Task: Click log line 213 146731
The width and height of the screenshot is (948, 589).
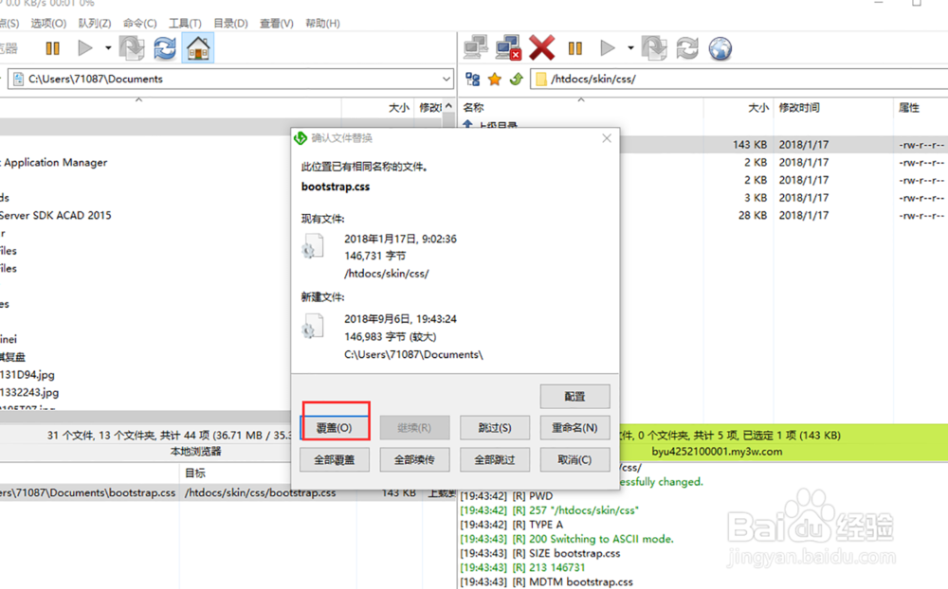Action: (522, 567)
